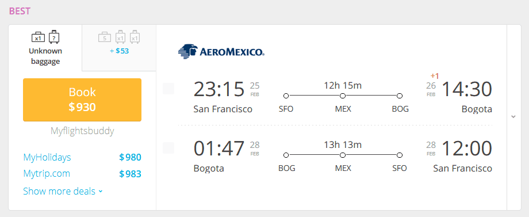
Task: Click the gray 5kg cabin bag icon
Action: pyautogui.click(x=105, y=38)
